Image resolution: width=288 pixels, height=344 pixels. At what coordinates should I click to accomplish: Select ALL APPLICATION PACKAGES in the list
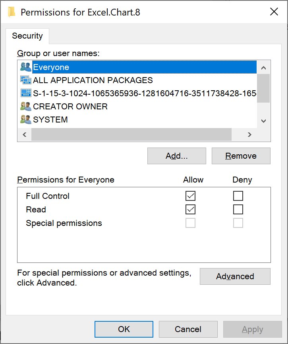tap(93, 80)
